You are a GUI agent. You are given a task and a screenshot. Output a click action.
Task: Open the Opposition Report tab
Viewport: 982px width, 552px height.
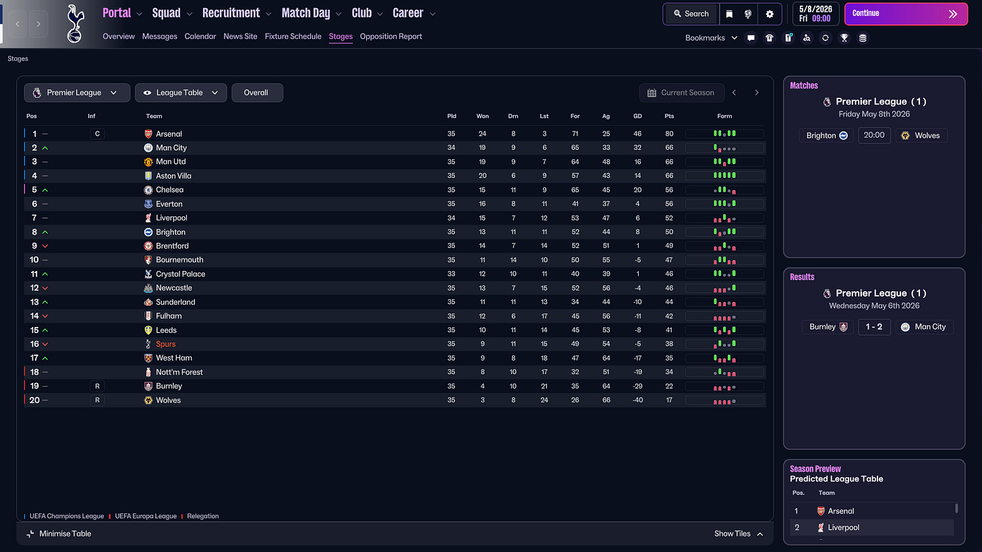pyautogui.click(x=391, y=36)
